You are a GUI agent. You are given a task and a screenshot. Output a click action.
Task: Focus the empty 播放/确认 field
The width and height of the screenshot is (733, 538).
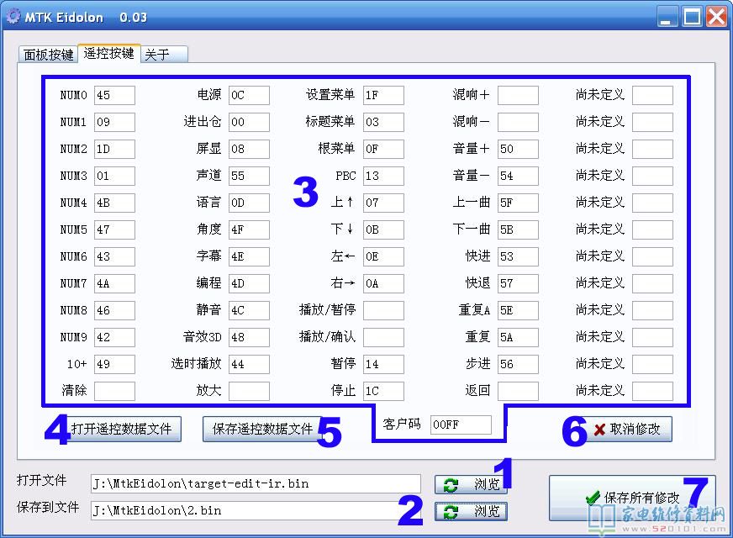384,337
